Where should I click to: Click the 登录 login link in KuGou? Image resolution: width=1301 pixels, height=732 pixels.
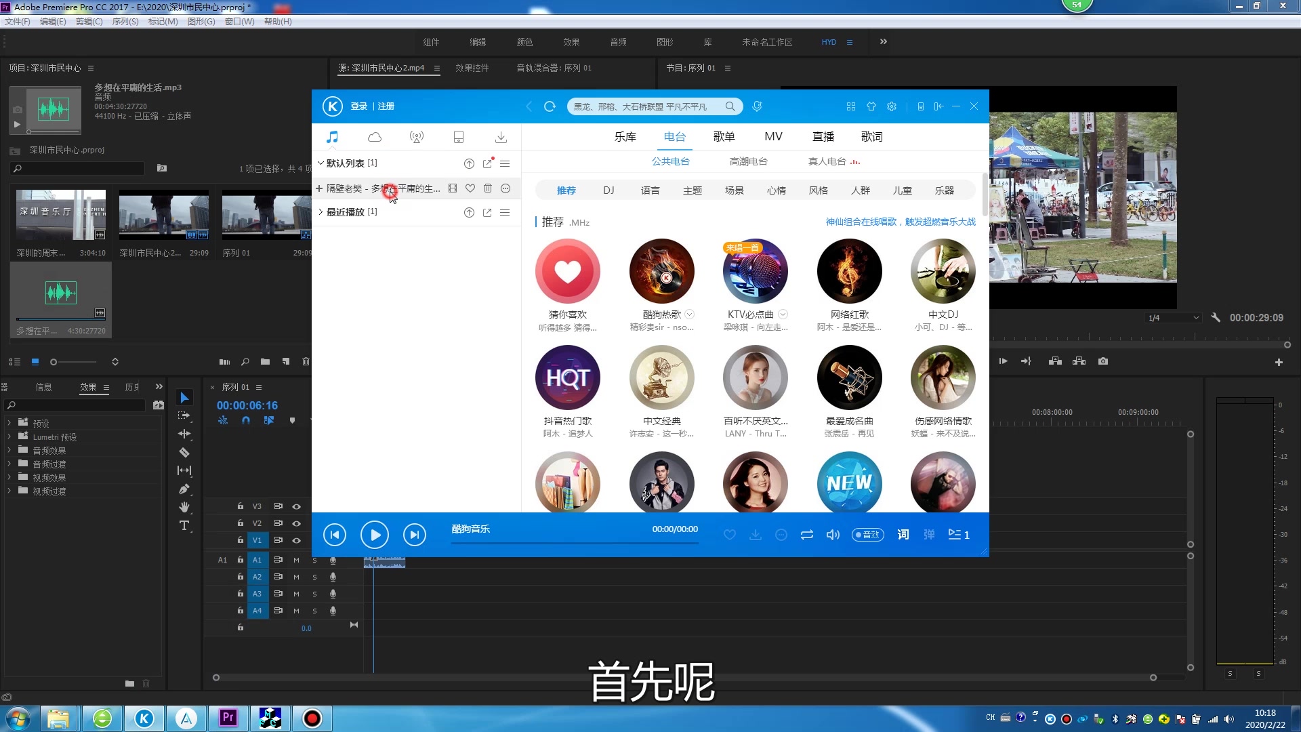coord(358,106)
